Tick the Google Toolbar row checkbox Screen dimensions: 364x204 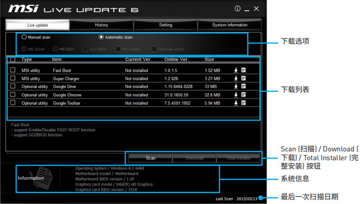[x=13, y=103]
